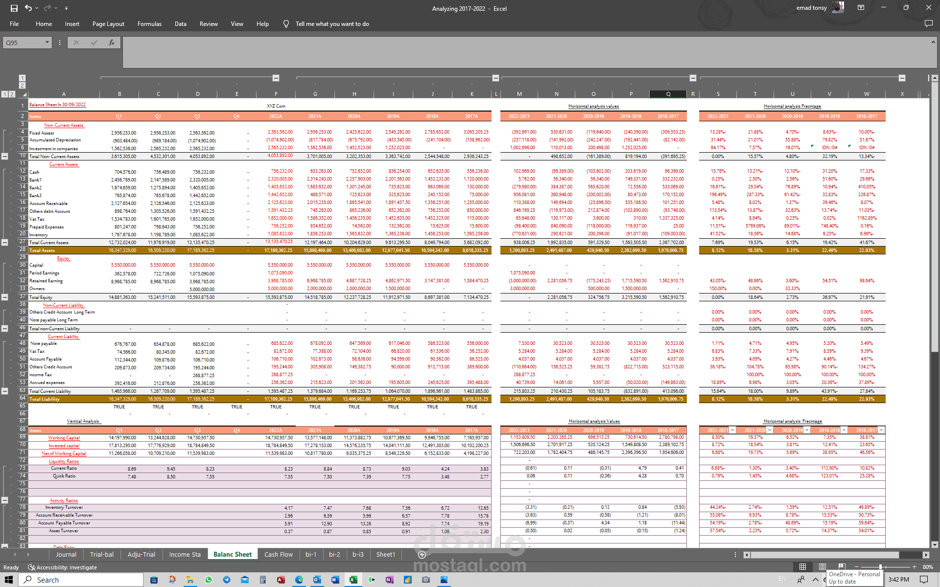Click the Undo arrow icon

[x=28, y=8]
